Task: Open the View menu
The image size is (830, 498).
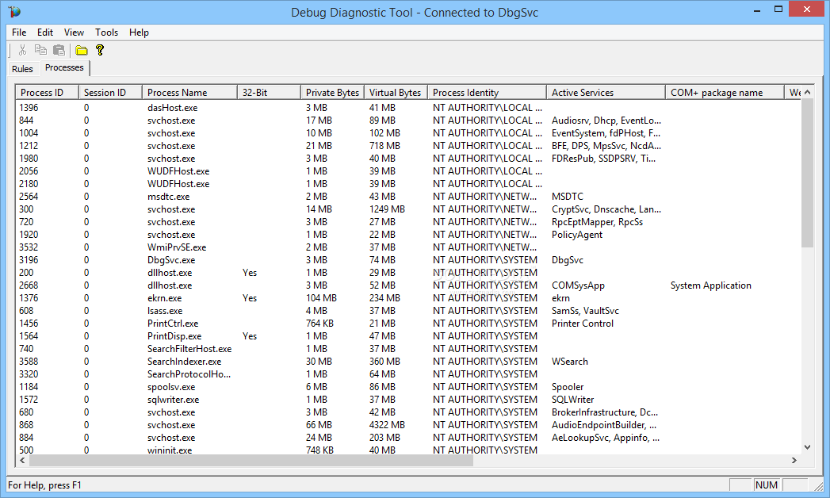Action: [74, 33]
